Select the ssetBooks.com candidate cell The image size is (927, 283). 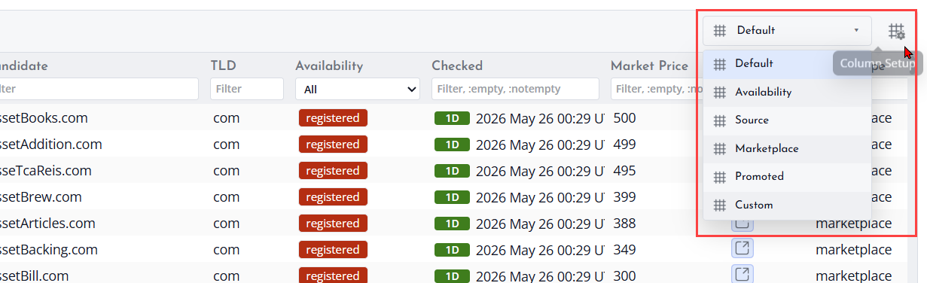pos(44,118)
